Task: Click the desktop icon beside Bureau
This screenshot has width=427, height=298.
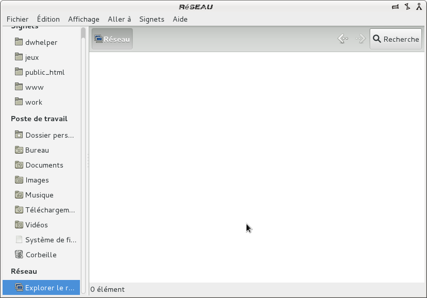Action: 19,150
